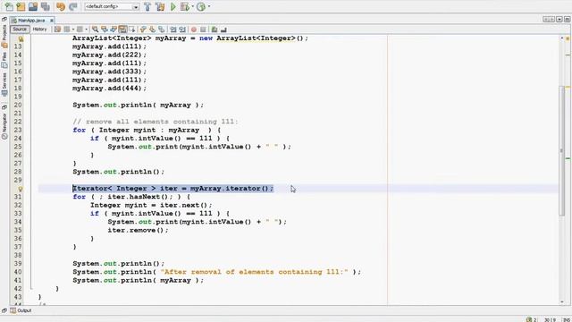572x322 pixels.
Task: Click editor Back navigation icon
Action: [x=67, y=30]
